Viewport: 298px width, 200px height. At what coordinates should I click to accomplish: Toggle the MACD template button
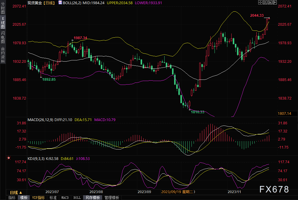tap(65, 198)
